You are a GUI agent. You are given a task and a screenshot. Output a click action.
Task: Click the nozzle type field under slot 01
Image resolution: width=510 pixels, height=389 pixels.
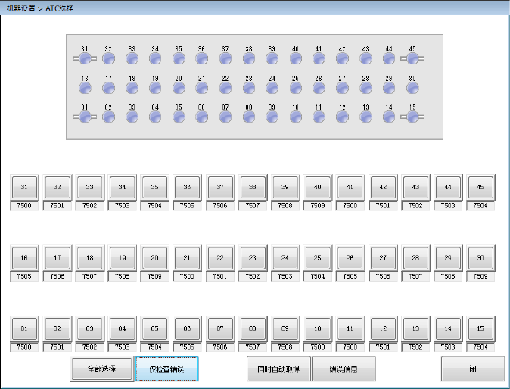(24, 347)
